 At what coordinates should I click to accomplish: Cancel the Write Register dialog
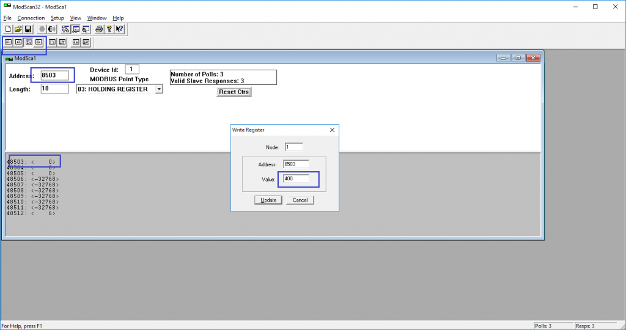point(300,200)
